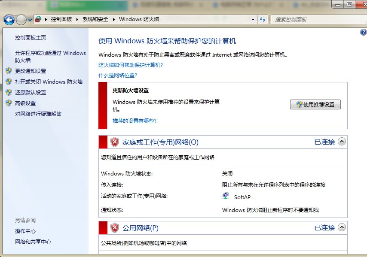Collapse the 家庭或工作 network section chevron

(342, 142)
